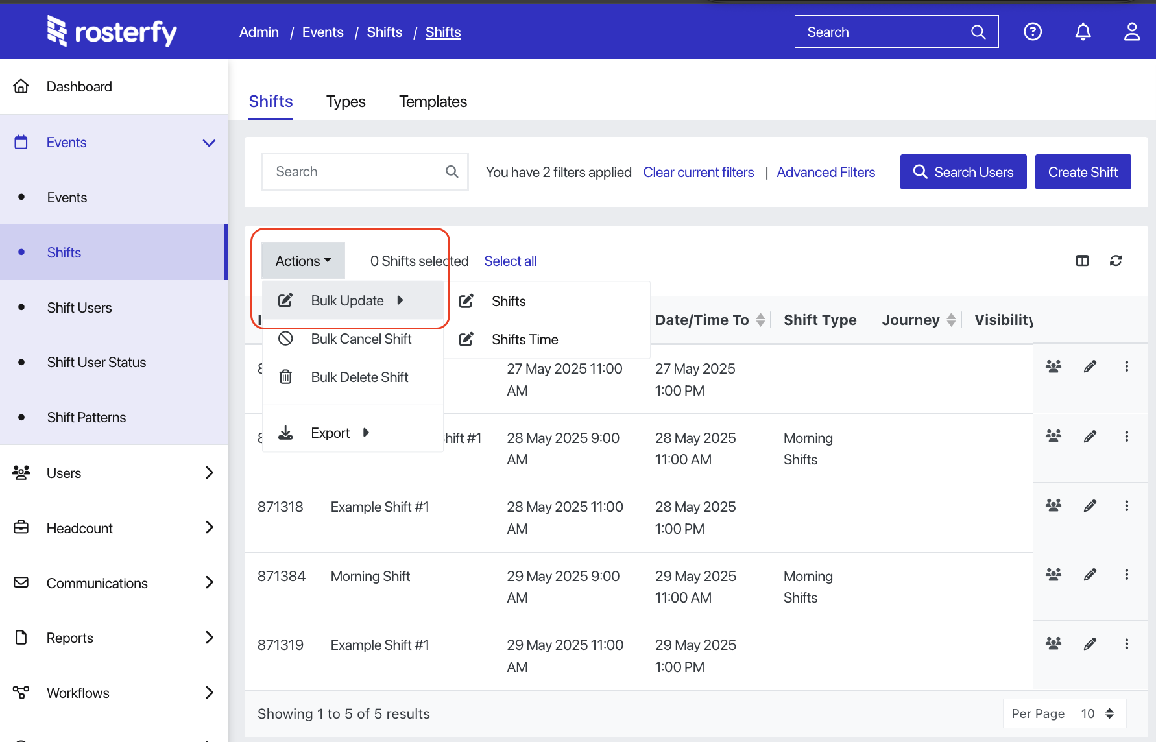The image size is (1156, 742).
Task: Open notifications bell icon
Action: point(1083,31)
